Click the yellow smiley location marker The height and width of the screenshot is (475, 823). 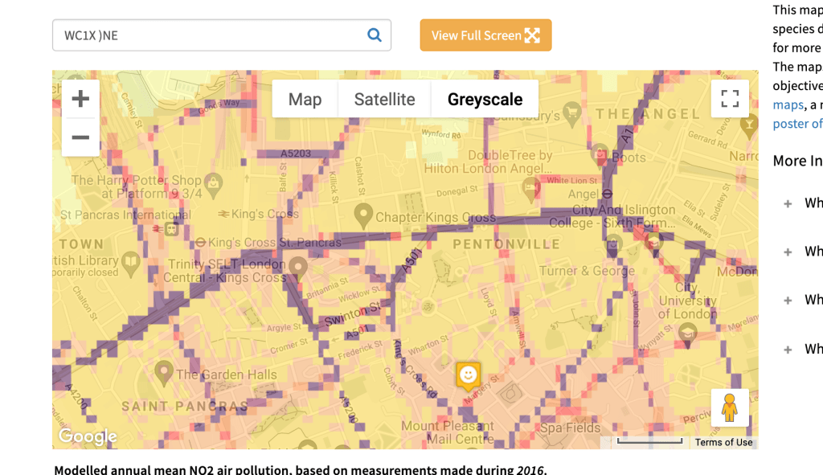(x=467, y=375)
